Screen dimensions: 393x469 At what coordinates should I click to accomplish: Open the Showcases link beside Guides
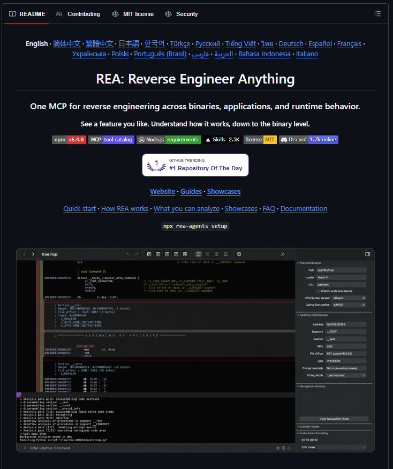click(224, 192)
